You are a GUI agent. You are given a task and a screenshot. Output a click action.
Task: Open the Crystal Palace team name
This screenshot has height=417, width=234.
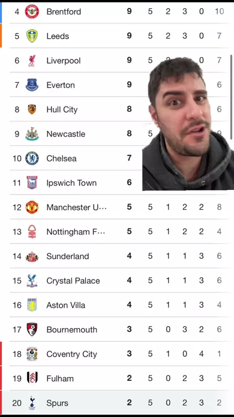(x=73, y=281)
